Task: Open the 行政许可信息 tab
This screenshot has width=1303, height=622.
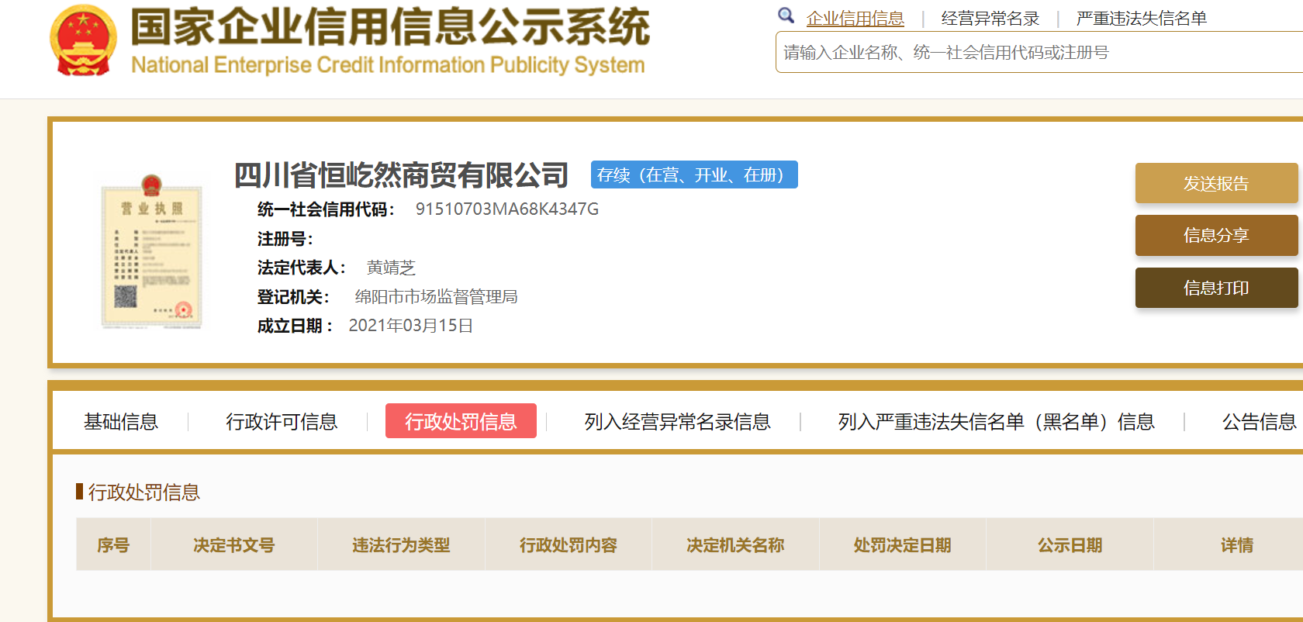Action: [282, 421]
